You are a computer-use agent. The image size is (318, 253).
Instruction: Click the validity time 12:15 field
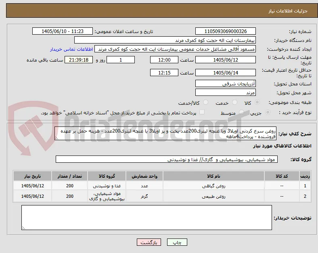click(164, 73)
